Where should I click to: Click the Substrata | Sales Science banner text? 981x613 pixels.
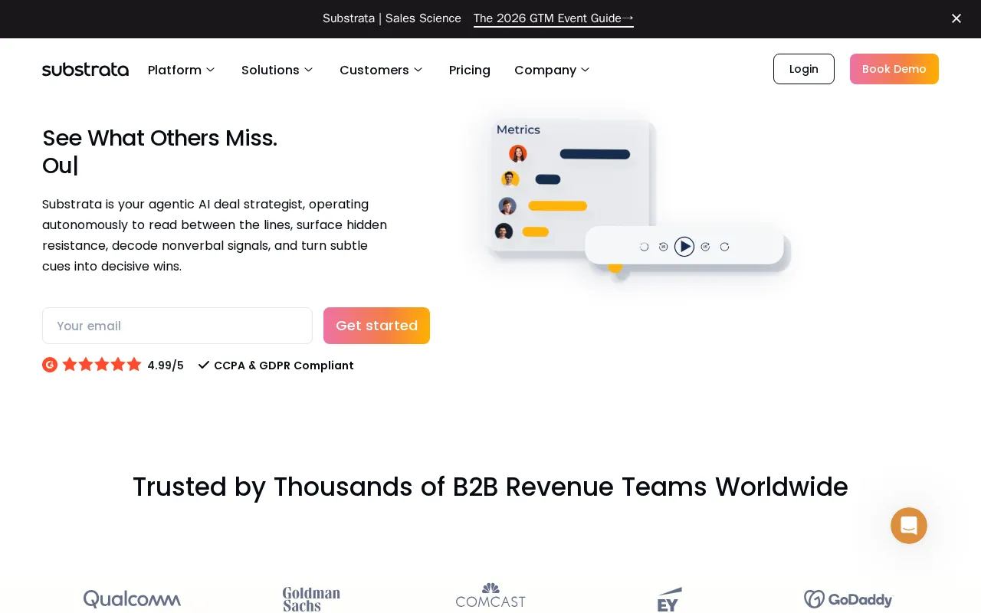tap(392, 18)
